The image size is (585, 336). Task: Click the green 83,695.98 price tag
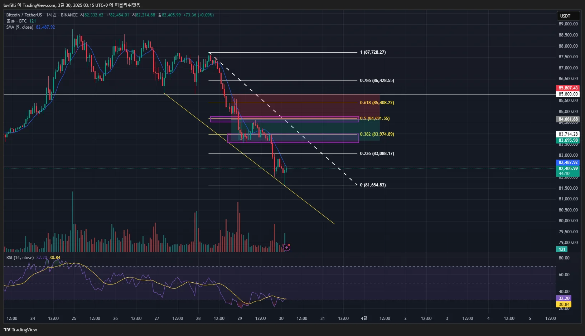[x=568, y=140]
